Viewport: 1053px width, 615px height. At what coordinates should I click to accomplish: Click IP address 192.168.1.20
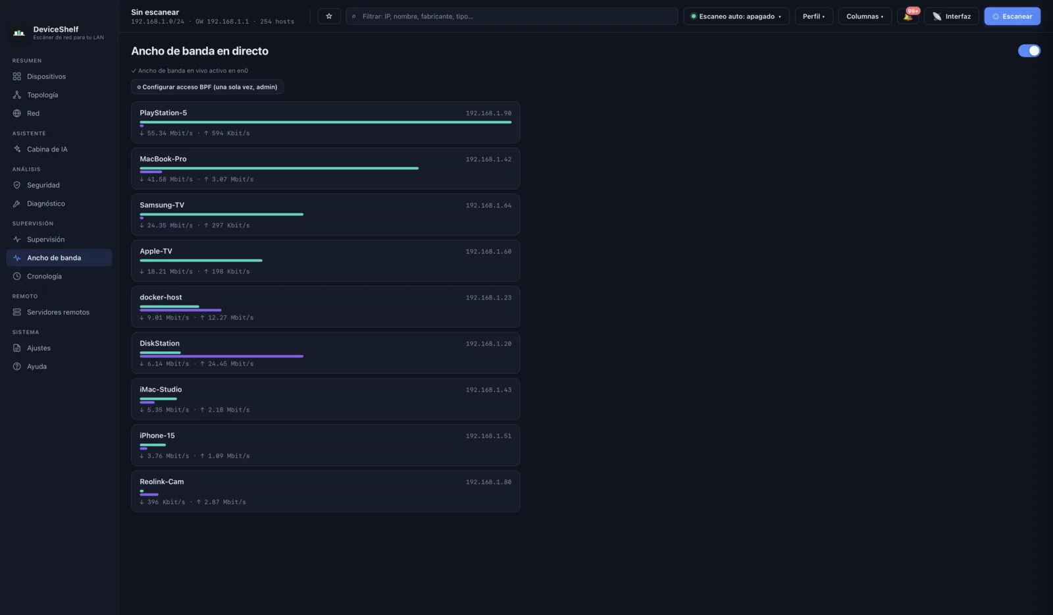(488, 344)
